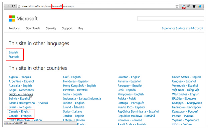Open Brasil - Português site
Screen dimensions: 208x129
[x=20, y=107]
